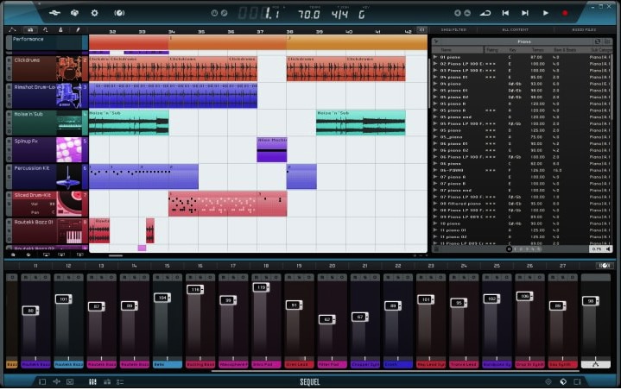Click the play arrow beside '10 piano'
This screenshot has height=390, width=621.
coord(435,223)
